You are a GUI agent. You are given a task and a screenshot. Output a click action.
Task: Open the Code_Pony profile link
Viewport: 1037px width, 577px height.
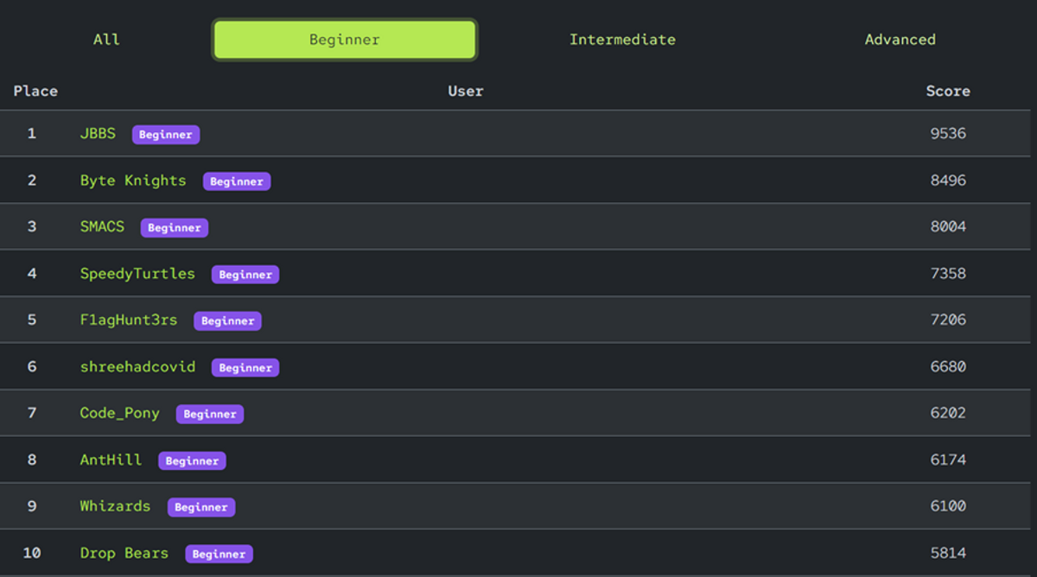point(120,413)
